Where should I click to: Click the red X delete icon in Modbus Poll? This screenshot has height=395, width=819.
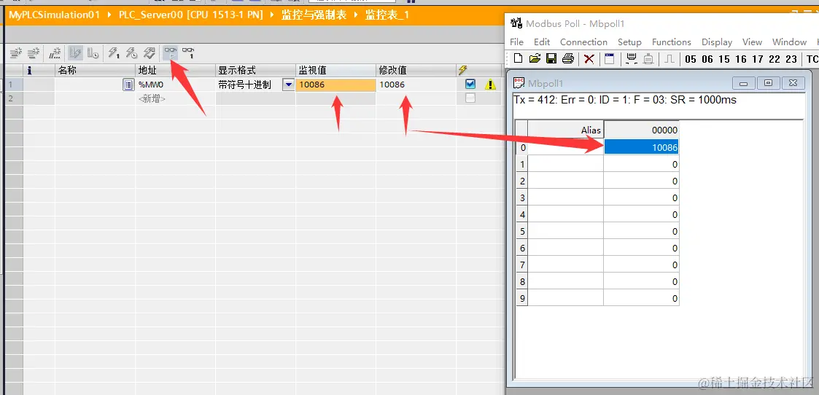click(x=589, y=58)
